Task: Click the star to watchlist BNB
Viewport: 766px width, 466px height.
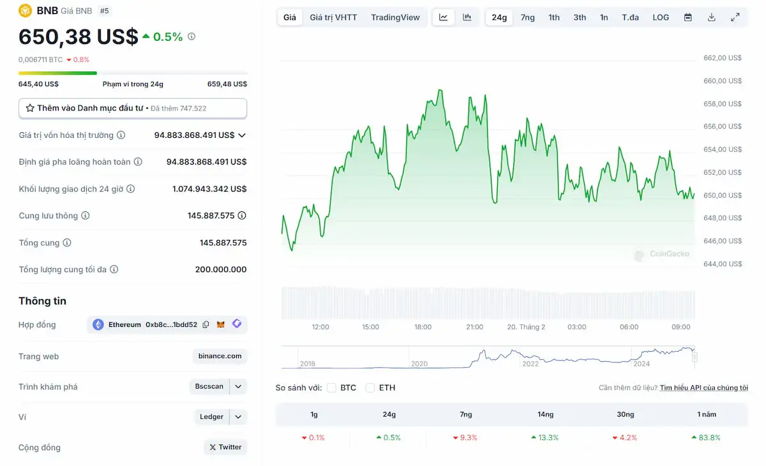Action: point(29,108)
